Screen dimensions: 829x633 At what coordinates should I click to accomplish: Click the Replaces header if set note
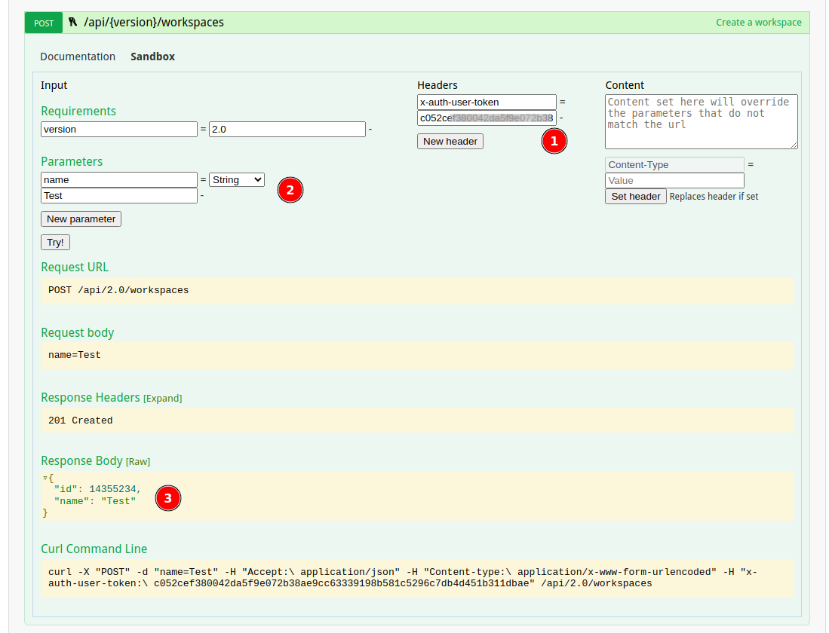(714, 197)
